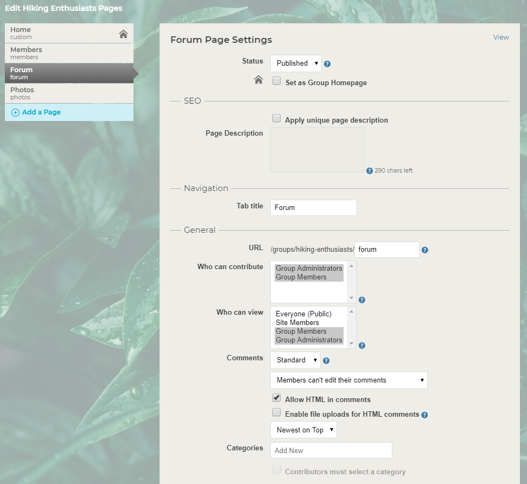Expand Members can't edit their comments dropdown
527x484 pixels.
click(349, 380)
